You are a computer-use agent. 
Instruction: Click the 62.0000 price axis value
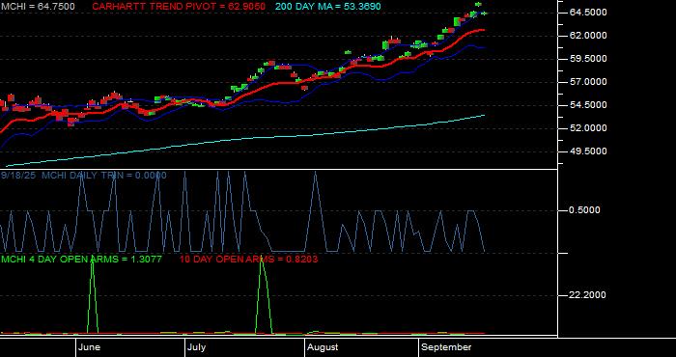pos(588,36)
